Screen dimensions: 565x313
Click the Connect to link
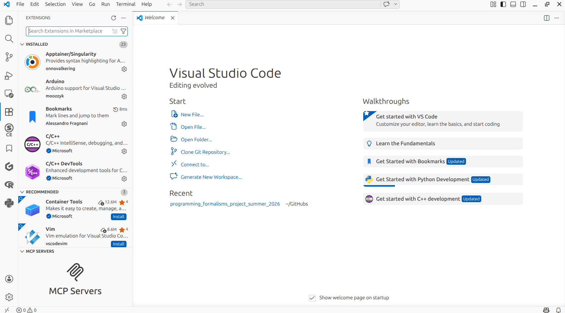point(195,165)
